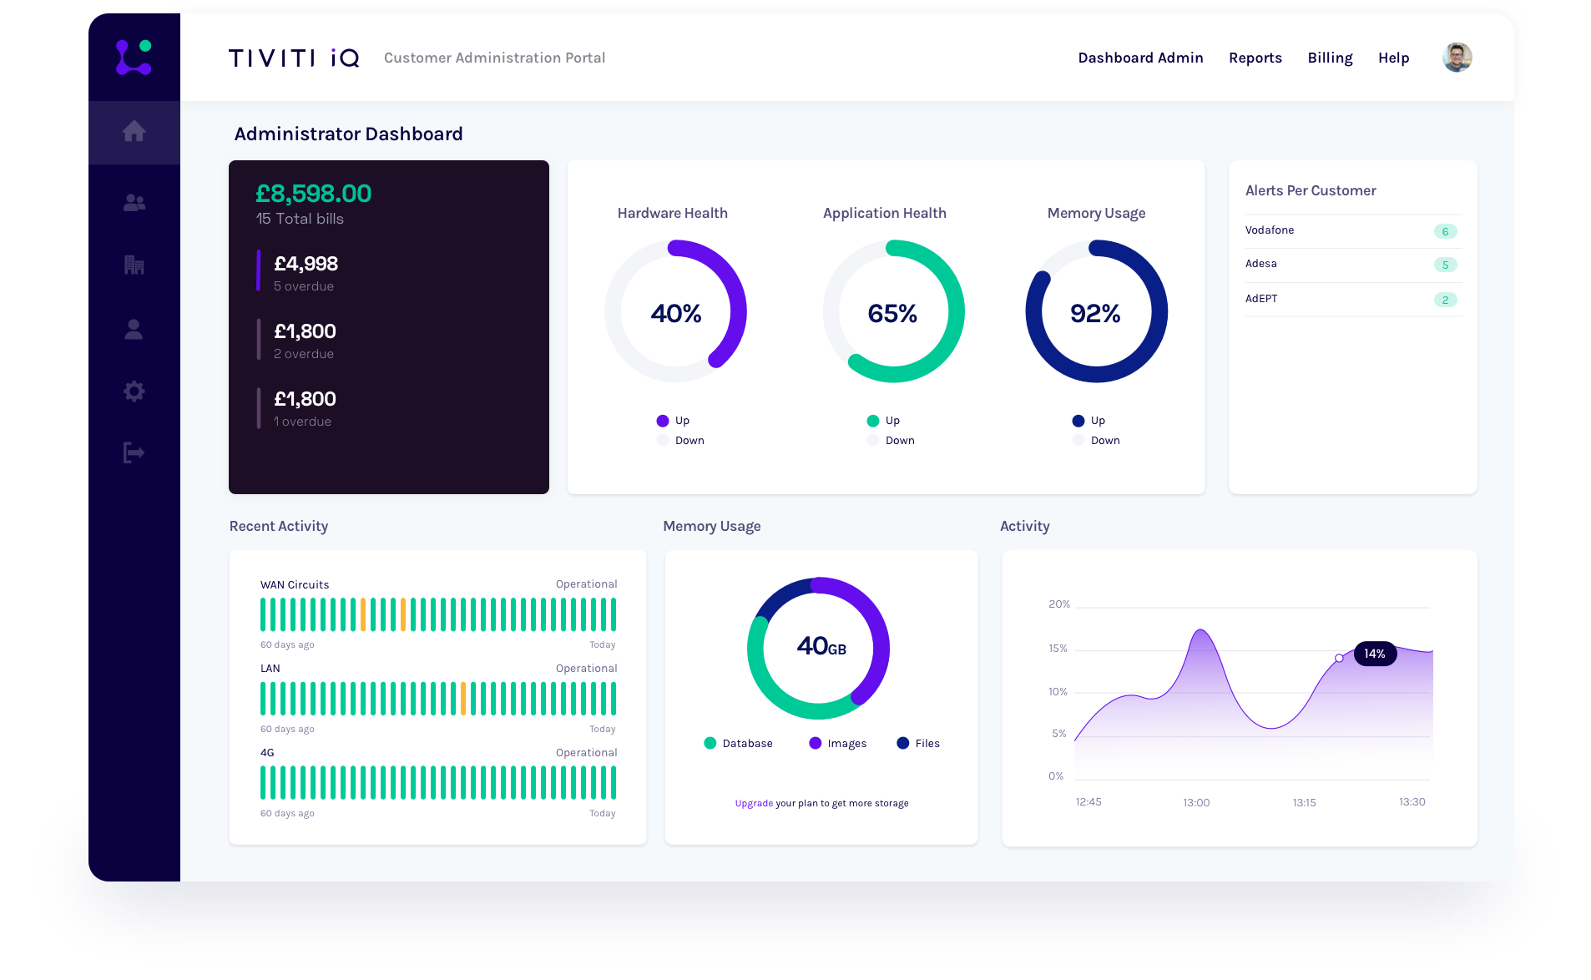Click the 40GB storage donut chart
This screenshot has height=980, width=1591.
(818, 648)
